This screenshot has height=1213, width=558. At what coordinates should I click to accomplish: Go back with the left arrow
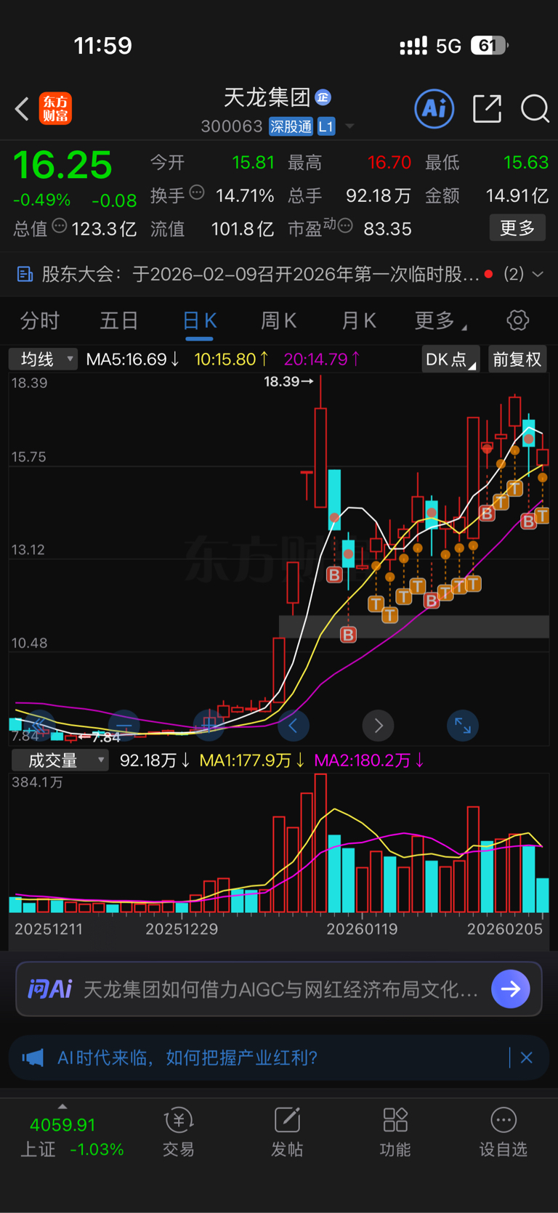click(x=22, y=109)
